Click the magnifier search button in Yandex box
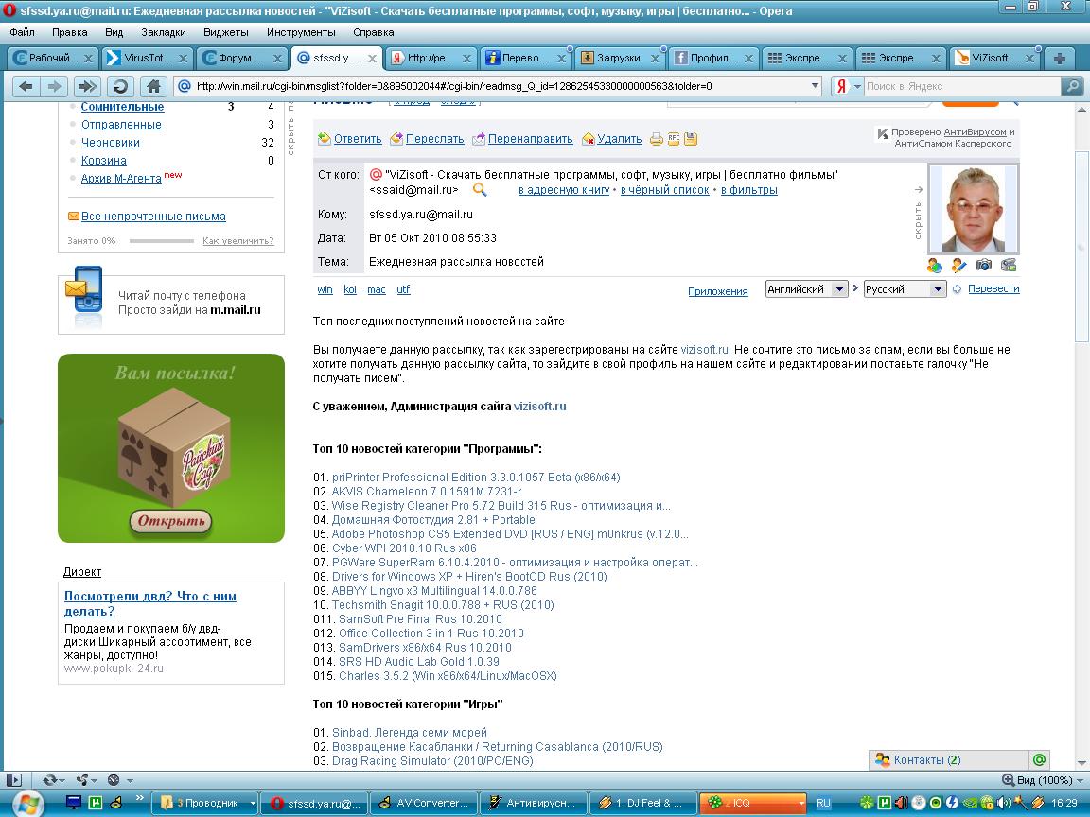Image resolution: width=1090 pixels, height=817 pixels. (x=1072, y=86)
